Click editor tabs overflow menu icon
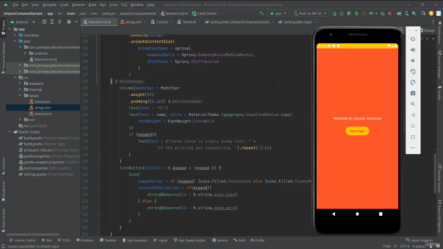The width and height of the screenshot is (443, 249). (433, 21)
